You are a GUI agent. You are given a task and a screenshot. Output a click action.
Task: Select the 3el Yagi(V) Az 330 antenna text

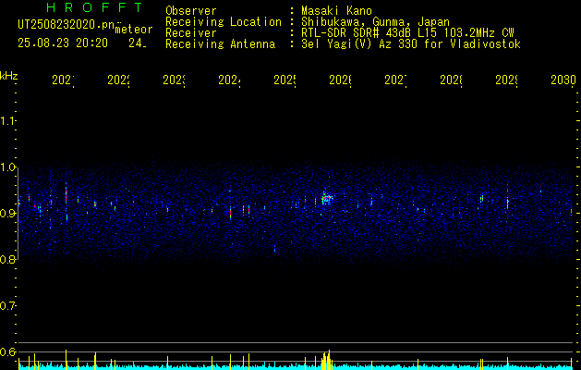coord(411,44)
